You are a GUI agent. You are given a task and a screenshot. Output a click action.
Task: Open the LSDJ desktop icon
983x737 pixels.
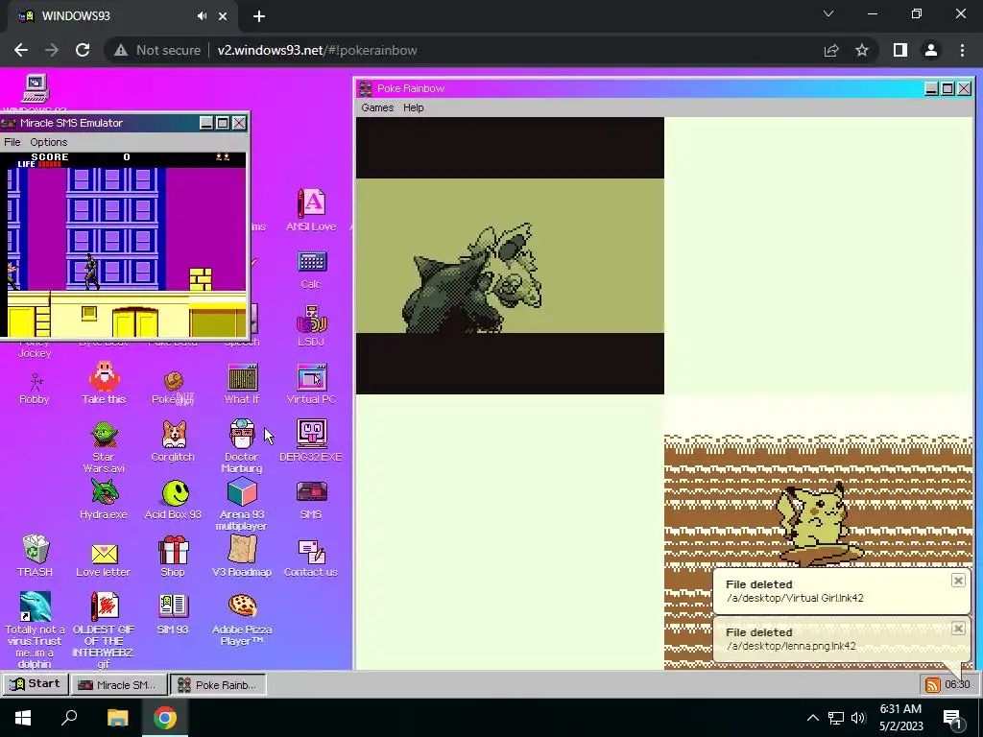click(311, 326)
